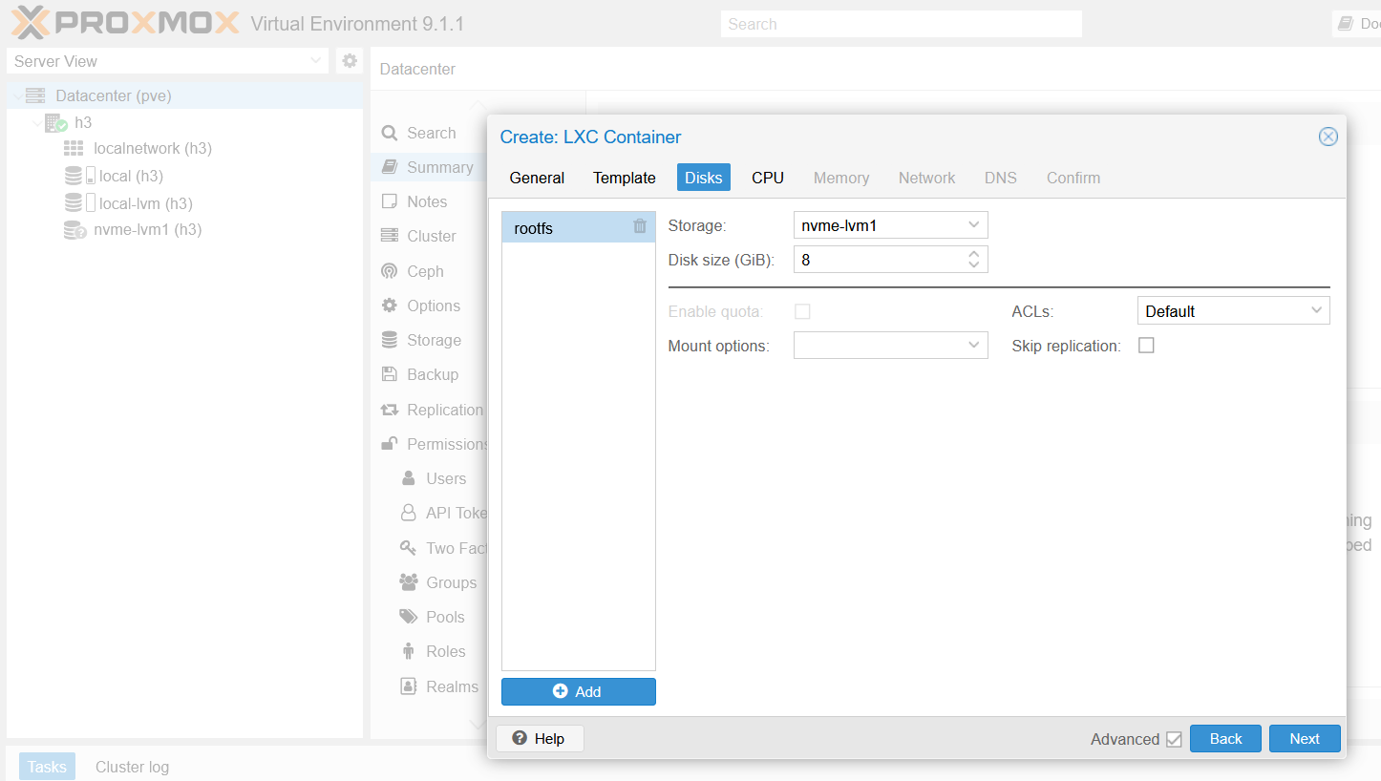Select nvme-lvm1 (h3) in server tree
This screenshot has width=1381, height=781.
(147, 229)
